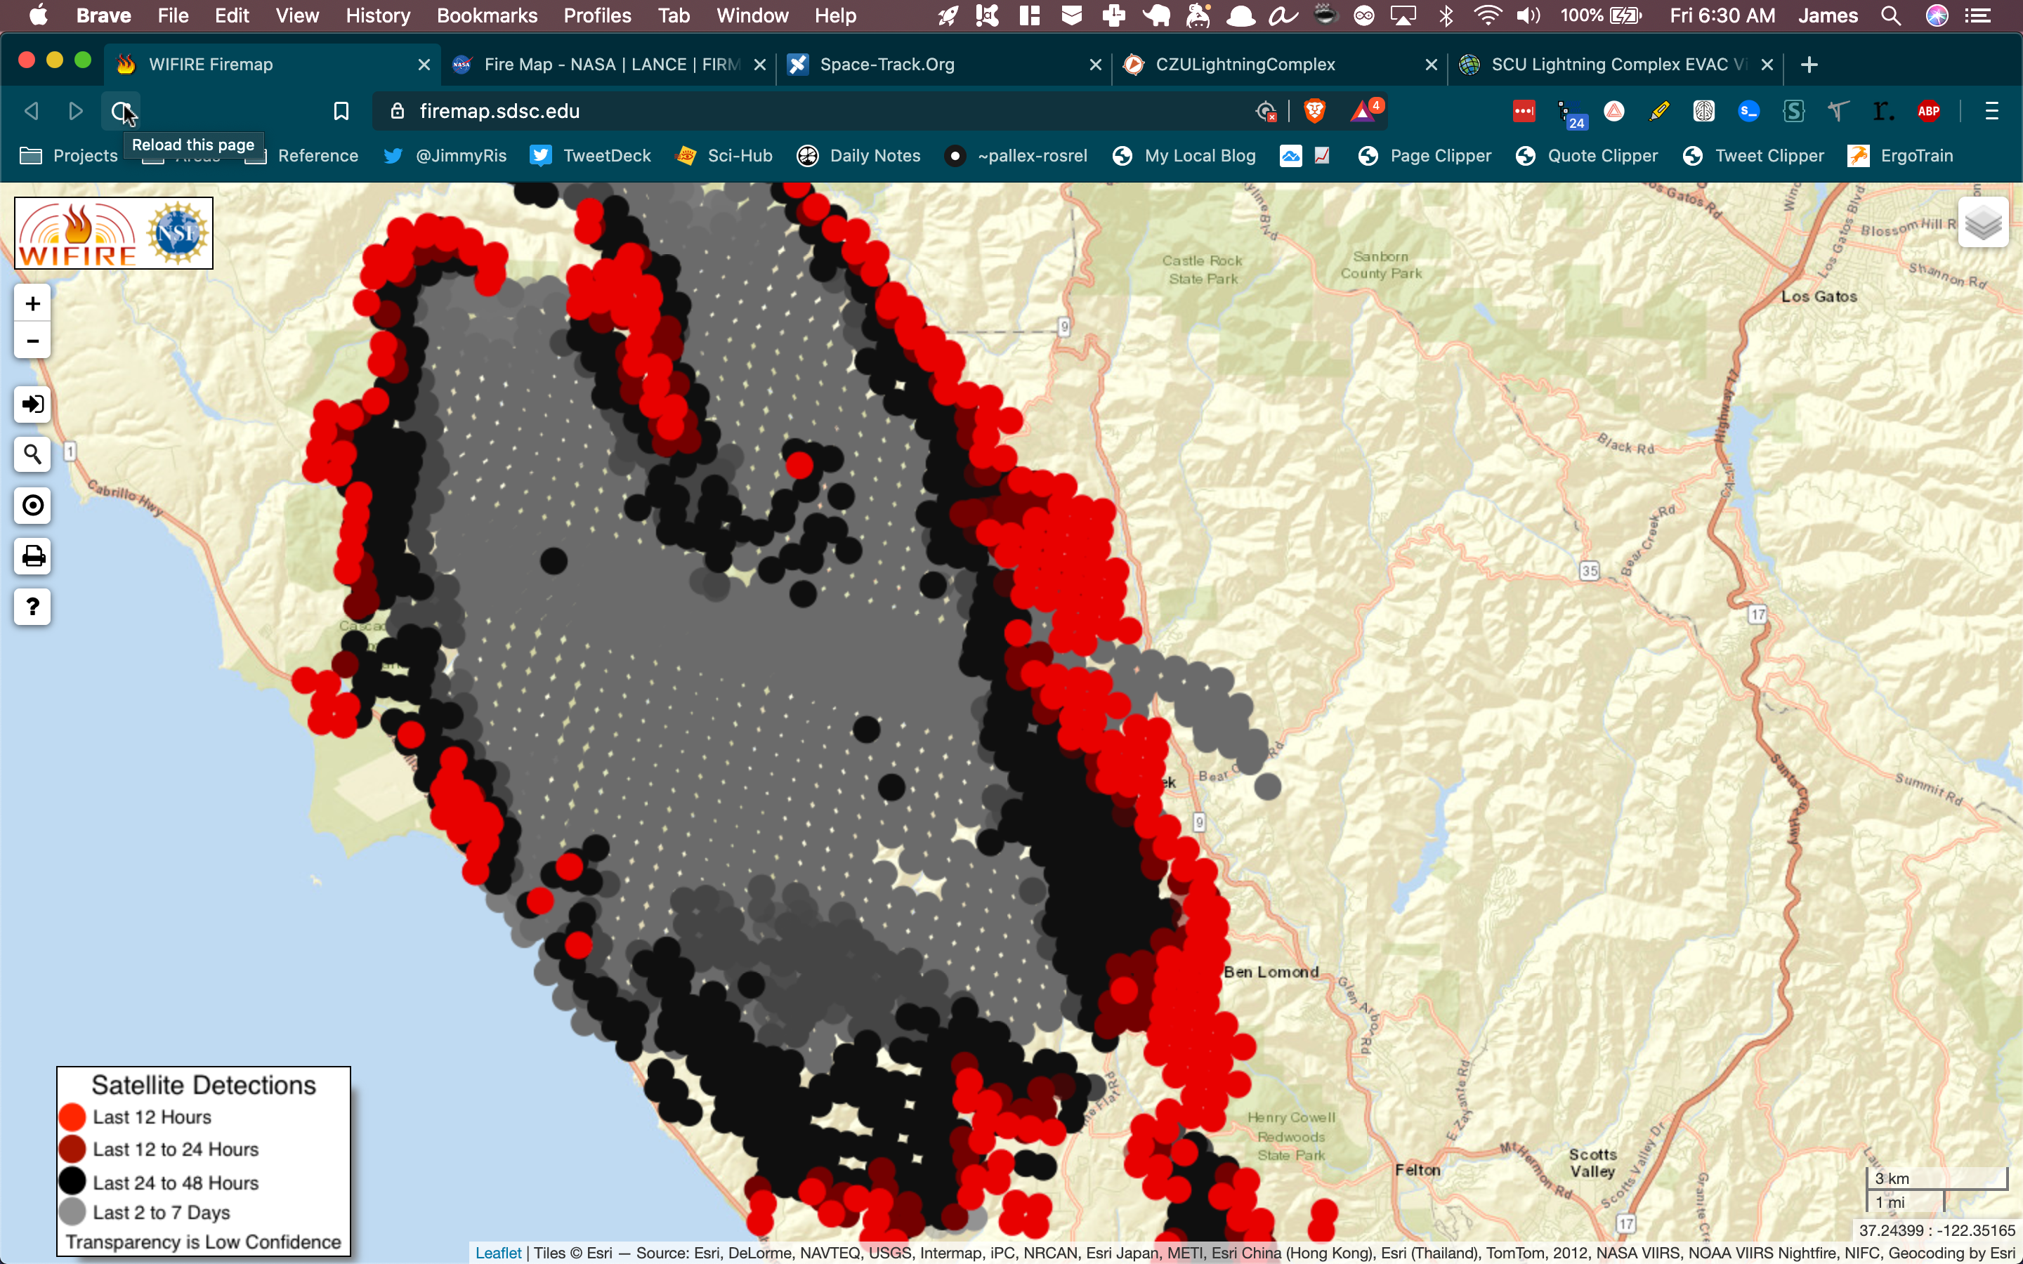The width and height of the screenshot is (2023, 1264).
Task: Select the sign-in arrow icon on the map sidebar
Action: [x=32, y=404]
